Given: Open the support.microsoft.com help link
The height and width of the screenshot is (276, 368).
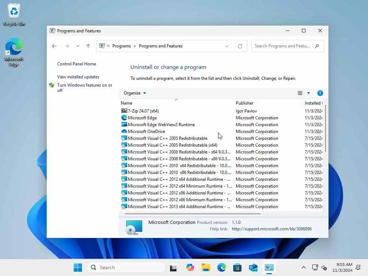Looking at the screenshot, I should click(272, 229).
